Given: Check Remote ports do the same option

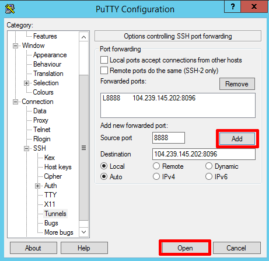Looking at the screenshot, I should [104, 71].
